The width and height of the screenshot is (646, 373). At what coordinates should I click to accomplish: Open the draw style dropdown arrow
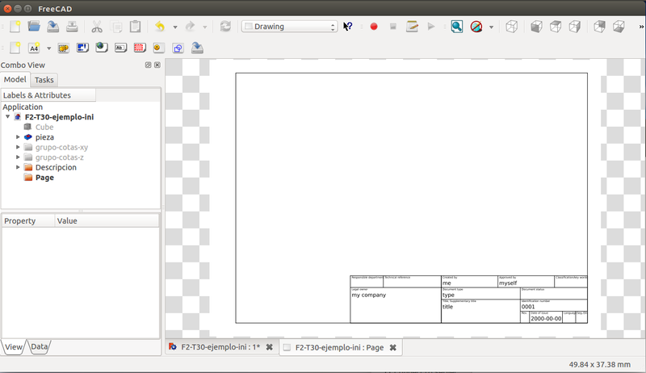pyautogui.click(x=492, y=27)
